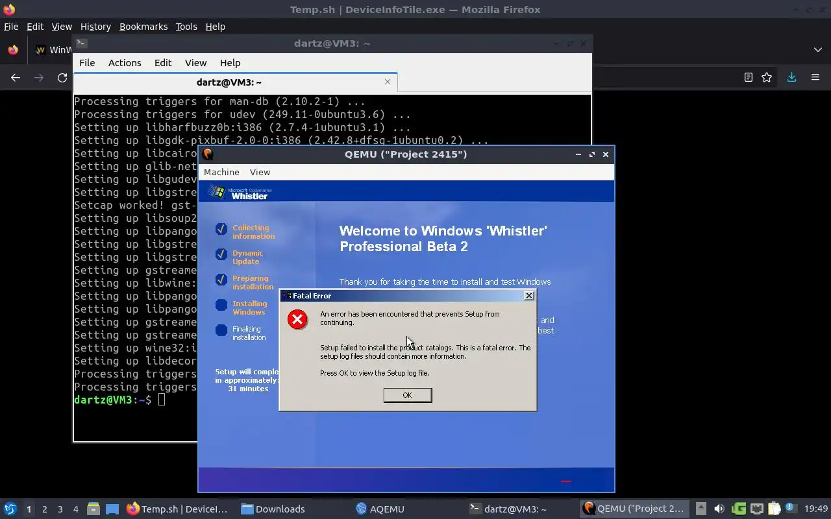Switch to QEMU Project taskbar entry

point(634,509)
